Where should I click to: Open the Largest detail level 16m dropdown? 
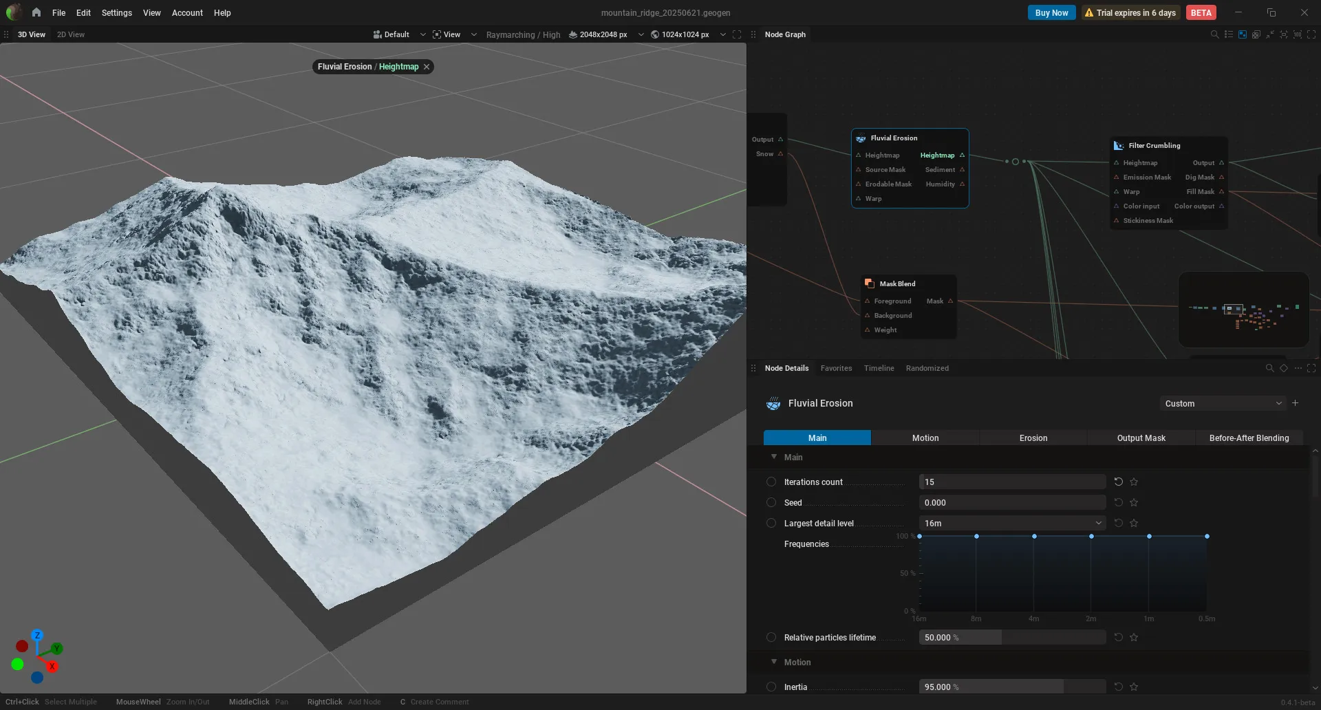[x=1012, y=523]
